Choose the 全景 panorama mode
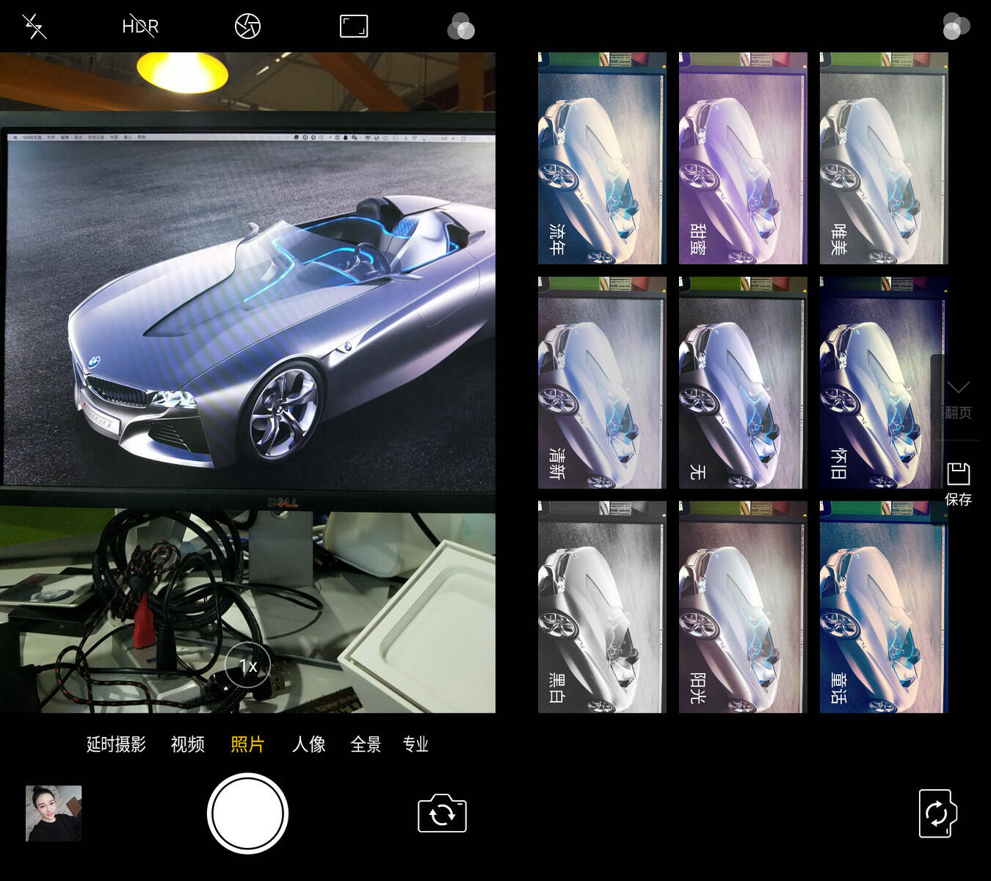The height and width of the screenshot is (881, 991). [x=366, y=744]
